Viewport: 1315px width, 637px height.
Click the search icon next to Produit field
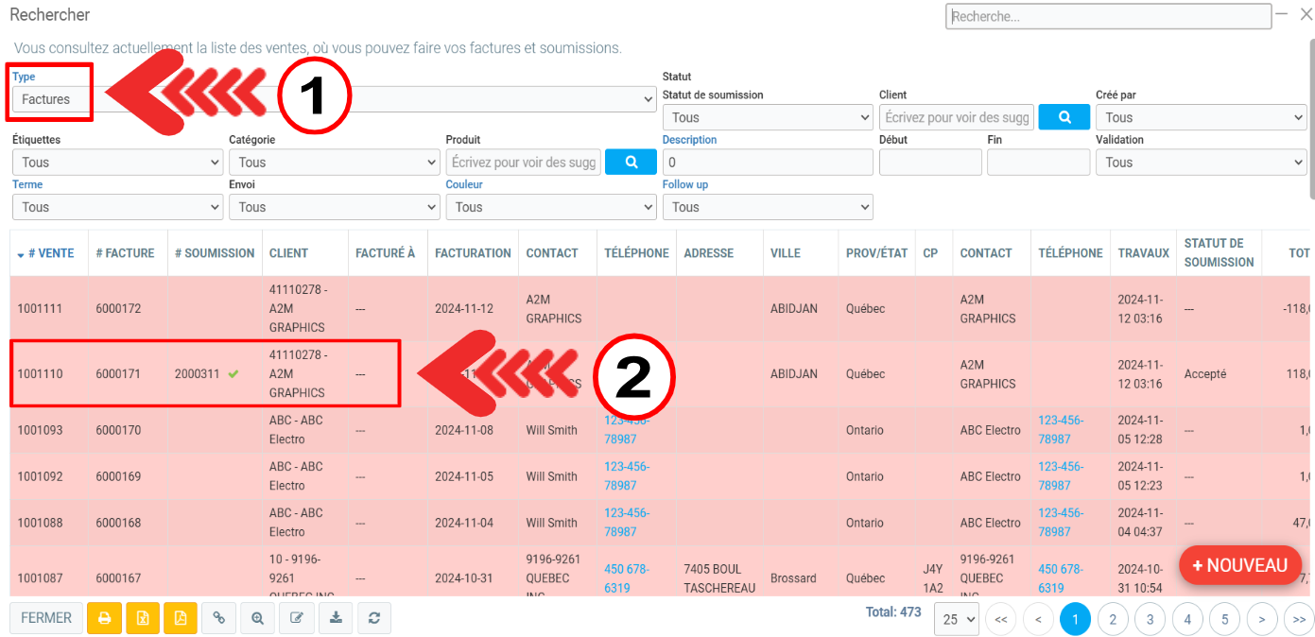631,163
